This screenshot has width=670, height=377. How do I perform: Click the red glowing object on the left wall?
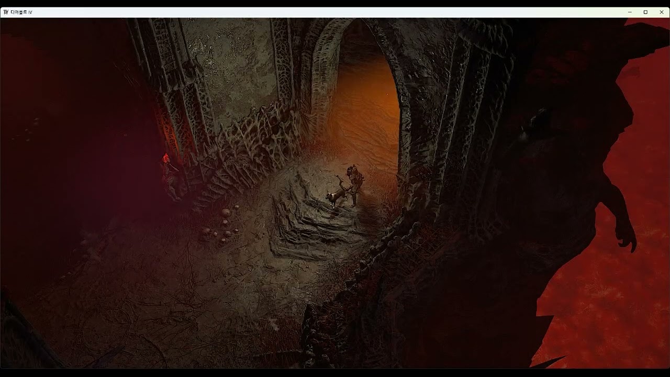(166, 158)
